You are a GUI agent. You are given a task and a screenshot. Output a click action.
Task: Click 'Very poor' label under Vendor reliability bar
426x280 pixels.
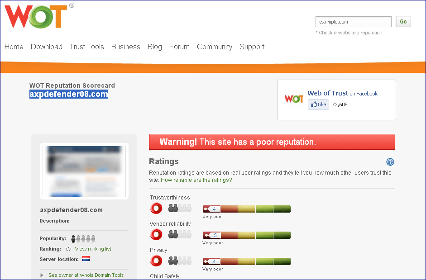coord(213,243)
